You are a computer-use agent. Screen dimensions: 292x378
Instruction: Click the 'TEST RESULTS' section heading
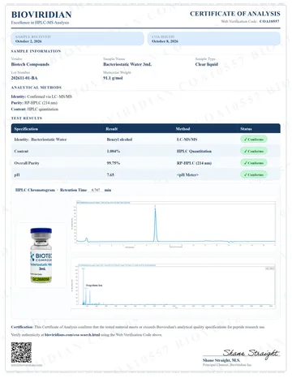click(27, 118)
